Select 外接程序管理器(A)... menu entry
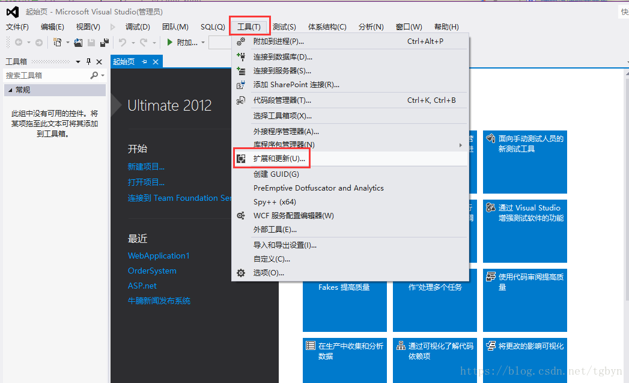629x383 pixels. [351, 131]
